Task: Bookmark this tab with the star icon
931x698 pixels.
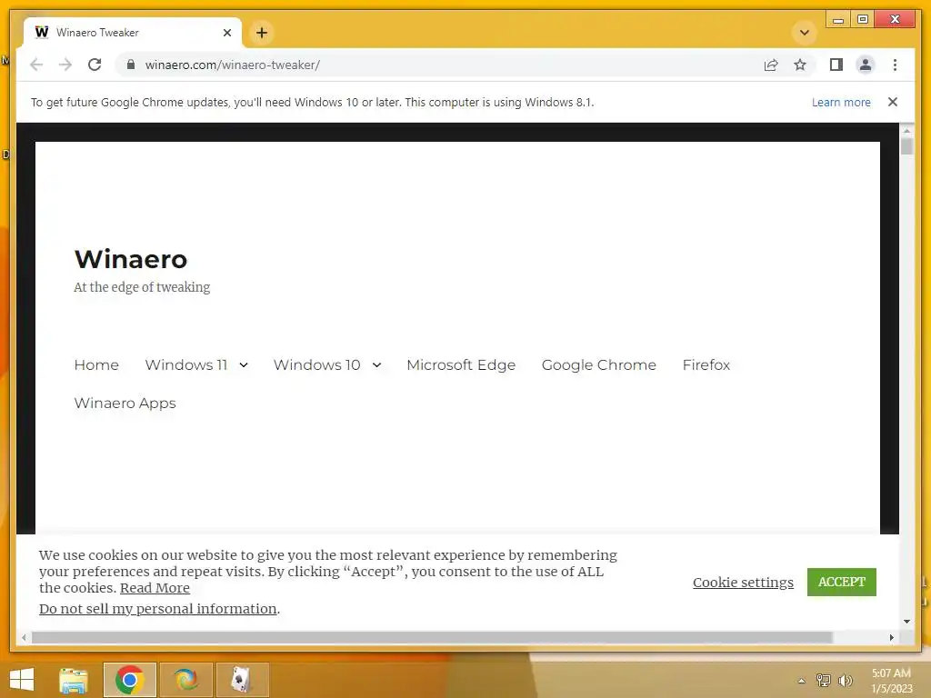Action: coord(800,65)
